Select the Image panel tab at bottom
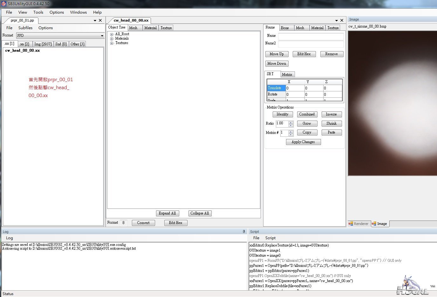The width and height of the screenshot is (437, 297). [380, 224]
